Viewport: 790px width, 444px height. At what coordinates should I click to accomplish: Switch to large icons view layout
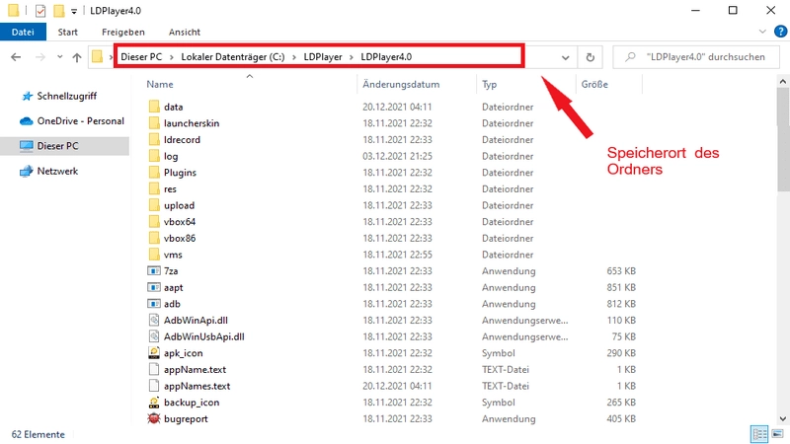coord(778,434)
